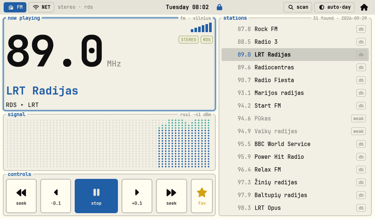Tune to 88.5 Radio 3
Viewport: 375px width, 219px height.
295,42
